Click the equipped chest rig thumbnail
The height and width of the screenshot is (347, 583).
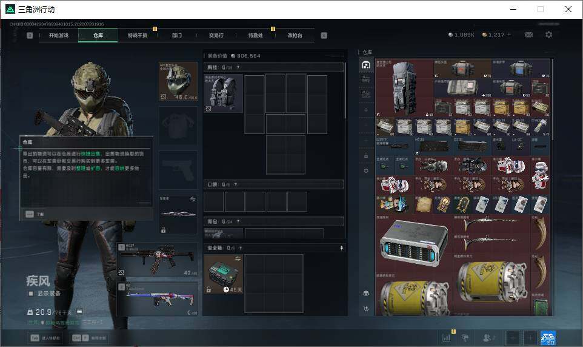(224, 93)
